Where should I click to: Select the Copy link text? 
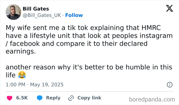[x=89, y=98]
